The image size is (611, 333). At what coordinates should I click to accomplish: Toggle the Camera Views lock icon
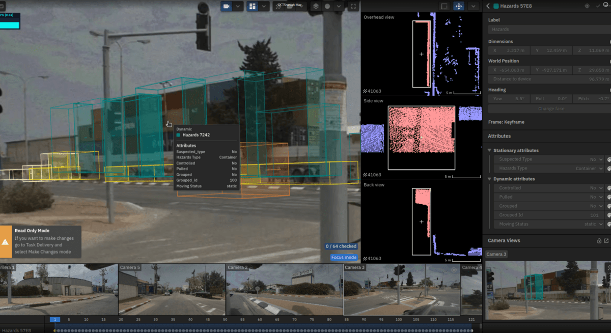coord(599,240)
